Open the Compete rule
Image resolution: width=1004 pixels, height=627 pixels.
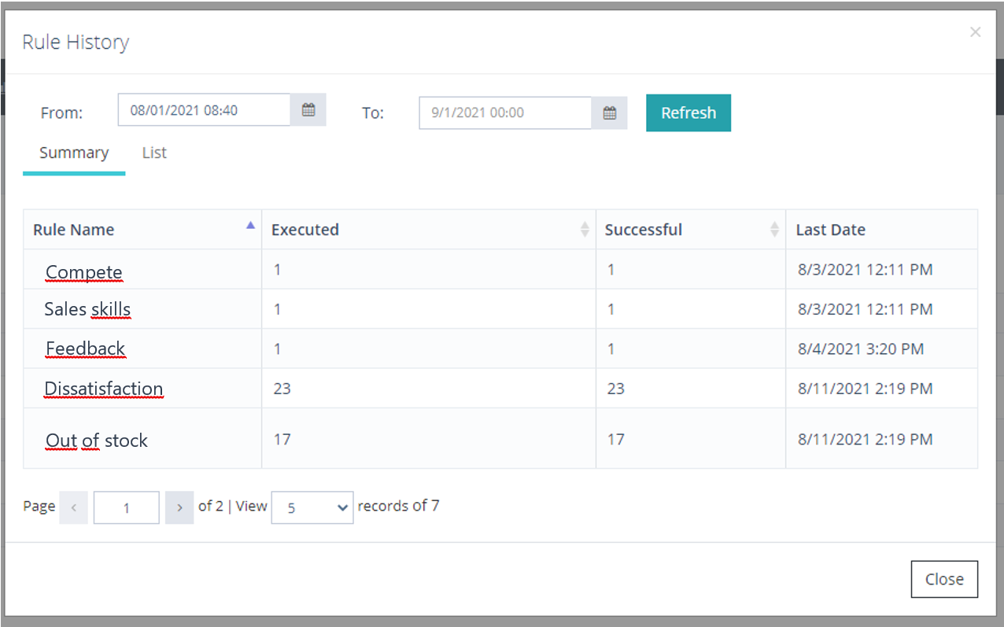click(84, 272)
